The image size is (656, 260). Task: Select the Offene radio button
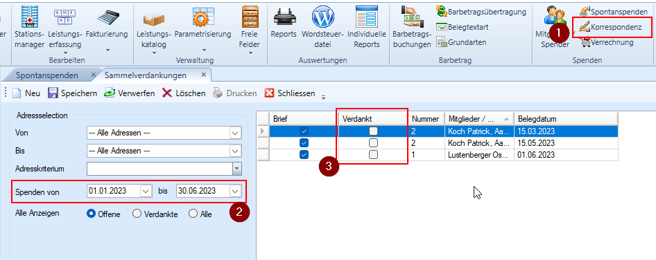tap(91, 214)
